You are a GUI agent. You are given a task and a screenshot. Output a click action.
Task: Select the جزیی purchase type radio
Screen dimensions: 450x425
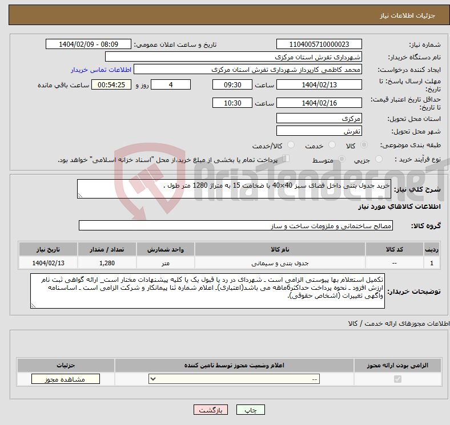379,159
